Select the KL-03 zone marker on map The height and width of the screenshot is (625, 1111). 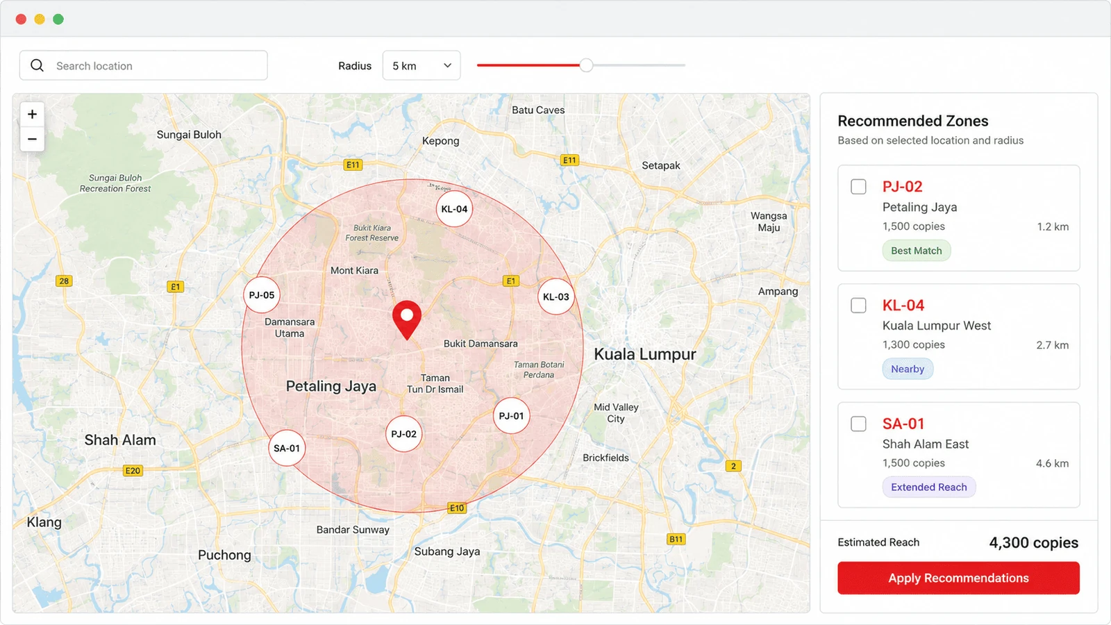(556, 297)
